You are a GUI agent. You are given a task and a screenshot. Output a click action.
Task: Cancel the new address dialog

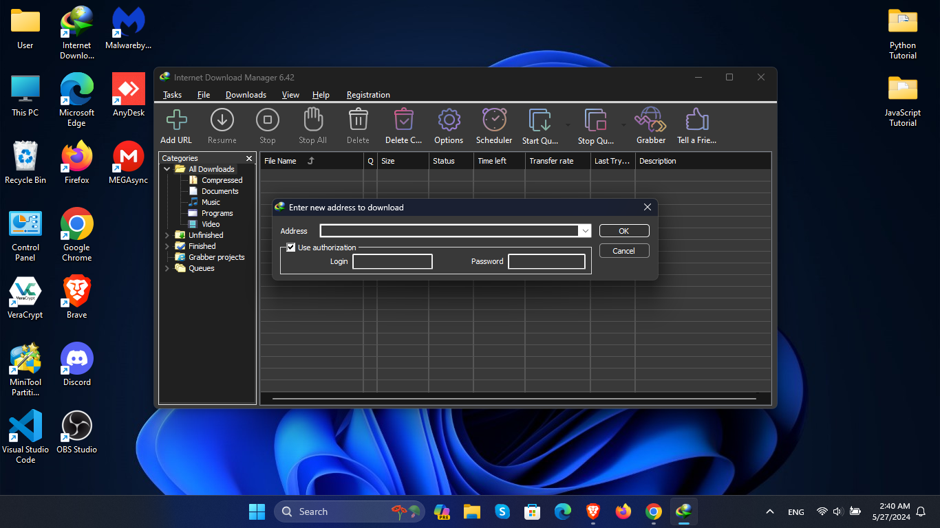(x=624, y=251)
